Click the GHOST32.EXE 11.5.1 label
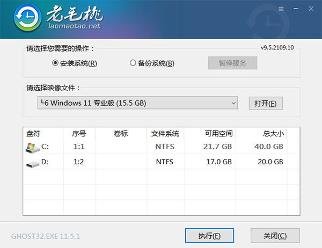This screenshot has height=248, width=322. [x=46, y=236]
